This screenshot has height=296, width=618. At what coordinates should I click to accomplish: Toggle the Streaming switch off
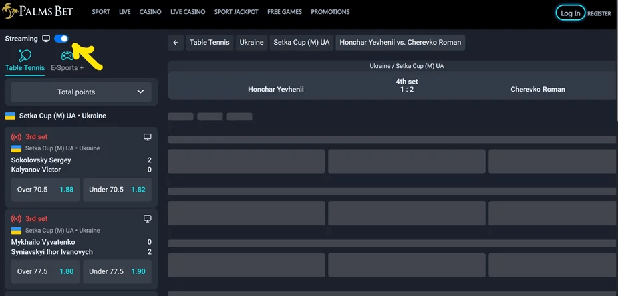(61, 39)
